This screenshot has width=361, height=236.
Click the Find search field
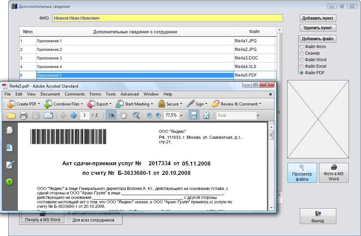tap(236, 115)
